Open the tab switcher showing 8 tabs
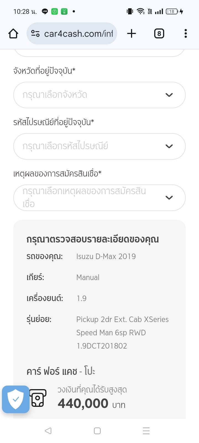 click(x=159, y=34)
